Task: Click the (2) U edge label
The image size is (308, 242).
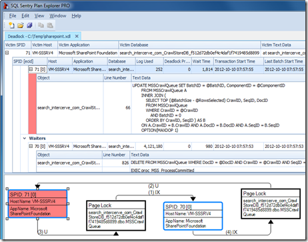Action: click(153, 186)
